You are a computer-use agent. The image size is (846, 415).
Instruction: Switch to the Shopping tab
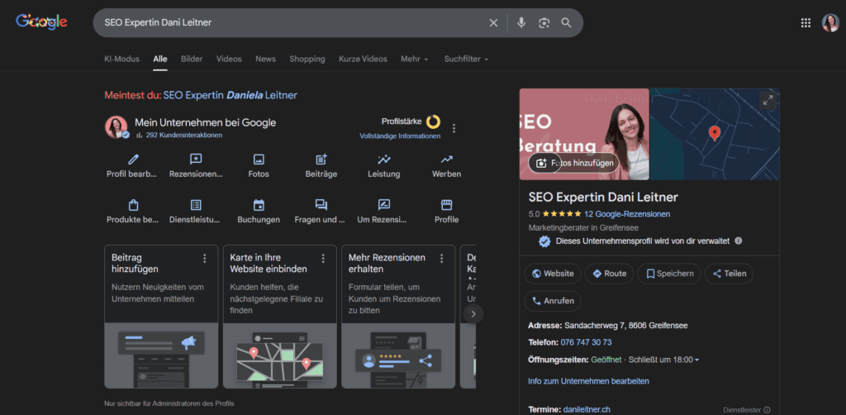[x=307, y=59]
